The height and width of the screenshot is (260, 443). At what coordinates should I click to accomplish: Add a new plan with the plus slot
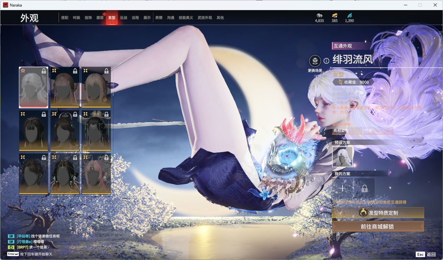tap(342, 188)
